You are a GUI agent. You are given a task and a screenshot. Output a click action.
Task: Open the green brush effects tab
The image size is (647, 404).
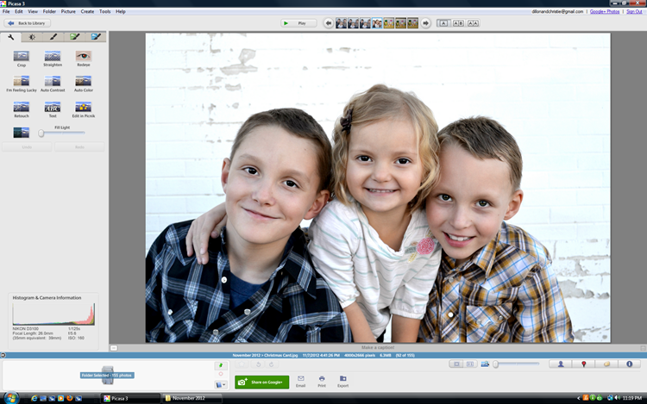pos(75,37)
